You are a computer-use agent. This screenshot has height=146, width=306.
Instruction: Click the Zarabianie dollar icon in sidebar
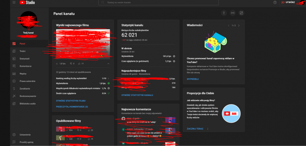click(14, 89)
